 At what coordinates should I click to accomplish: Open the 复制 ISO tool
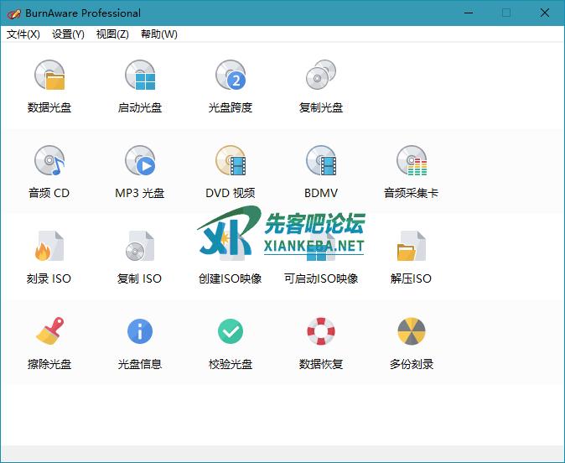[140, 248]
